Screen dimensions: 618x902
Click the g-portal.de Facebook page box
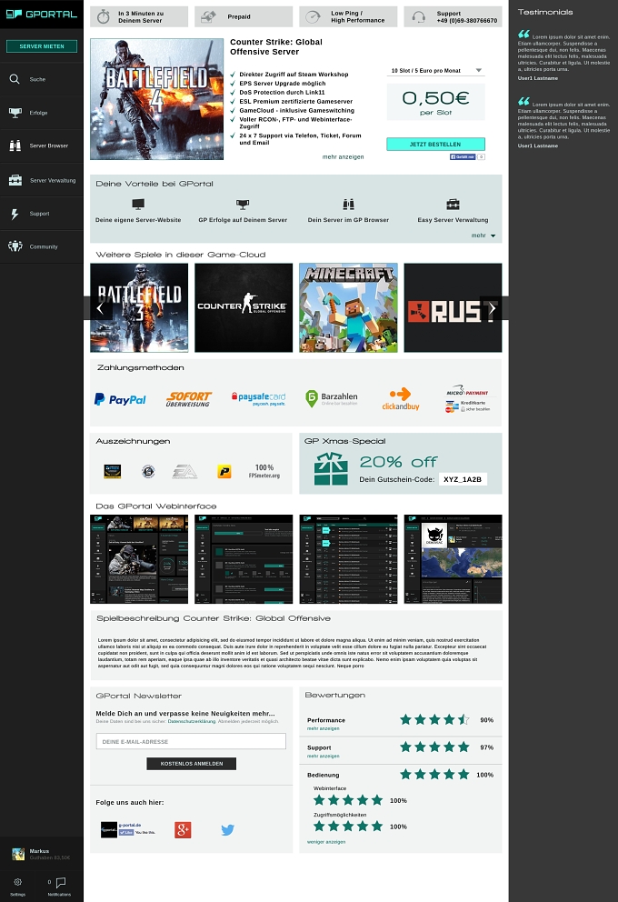coord(128,829)
